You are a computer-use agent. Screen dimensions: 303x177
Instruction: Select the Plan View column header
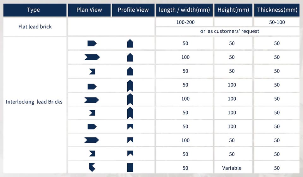tap(89, 10)
